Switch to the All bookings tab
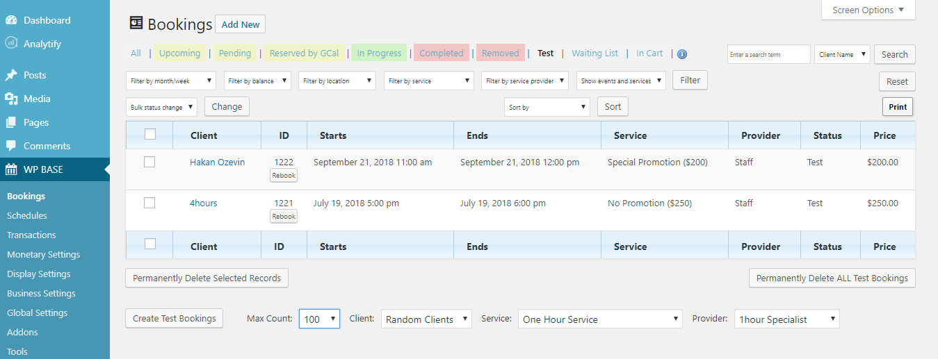 tap(136, 53)
